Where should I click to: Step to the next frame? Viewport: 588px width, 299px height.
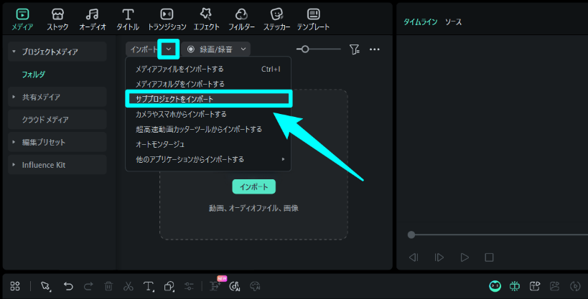tap(439, 257)
